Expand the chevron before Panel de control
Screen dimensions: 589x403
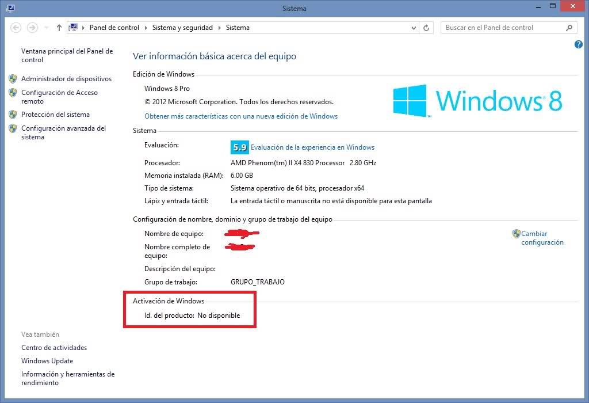click(83, 28)
